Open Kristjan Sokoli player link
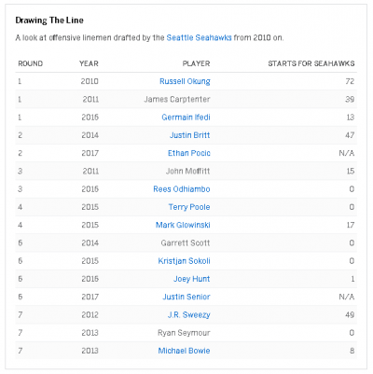The width and height of the screenshot is (373, 374). point(184,261)
